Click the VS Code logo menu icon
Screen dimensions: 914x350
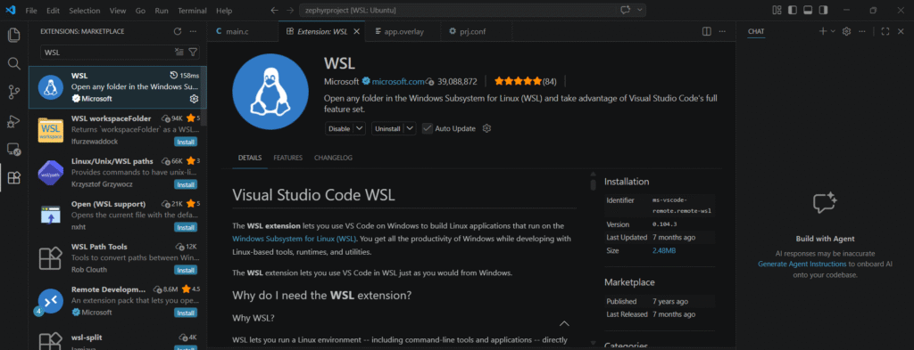point(11,11)
